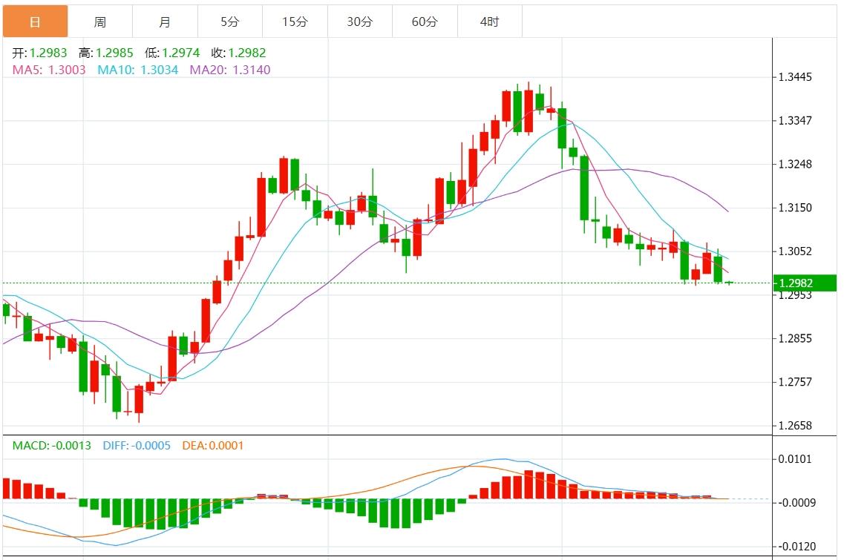
Task: Click the latest candlestick at chart's right end
Action: click(x=729, y=283)
